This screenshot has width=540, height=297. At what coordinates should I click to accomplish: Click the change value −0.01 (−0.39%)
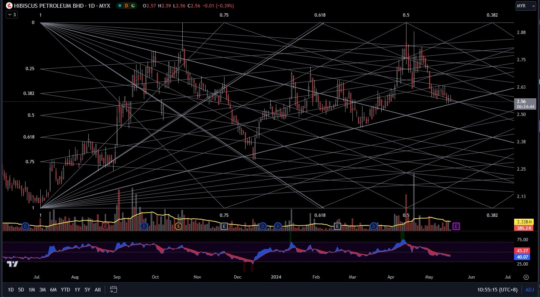point(218,6)
